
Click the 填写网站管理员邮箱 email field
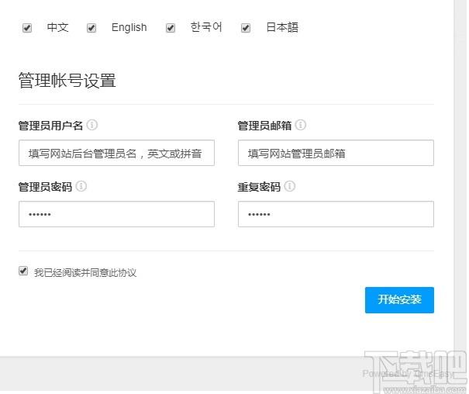[336, 153]
